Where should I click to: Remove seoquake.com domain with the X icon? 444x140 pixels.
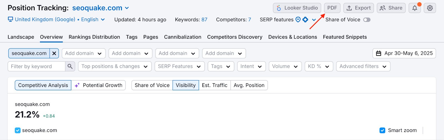[x=54, y=53]
